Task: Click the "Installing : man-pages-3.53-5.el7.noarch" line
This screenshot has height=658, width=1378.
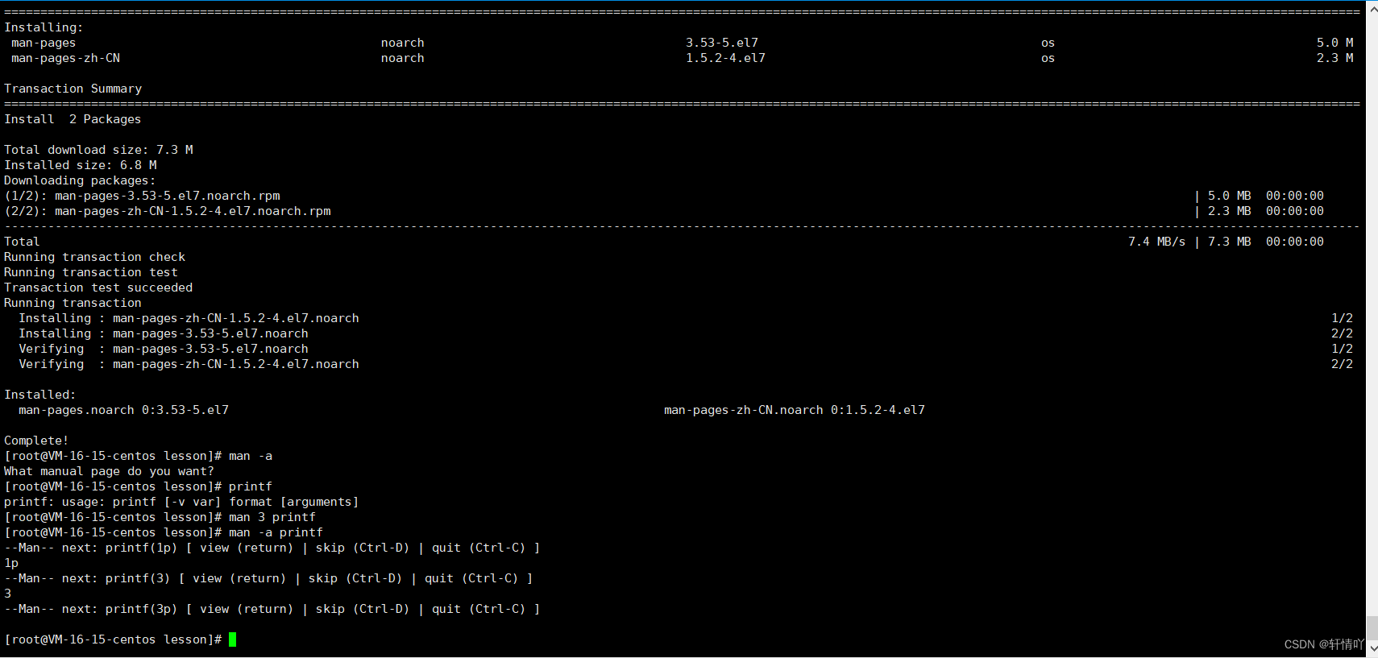Action: pyautogui.click(x=164, y=333)
